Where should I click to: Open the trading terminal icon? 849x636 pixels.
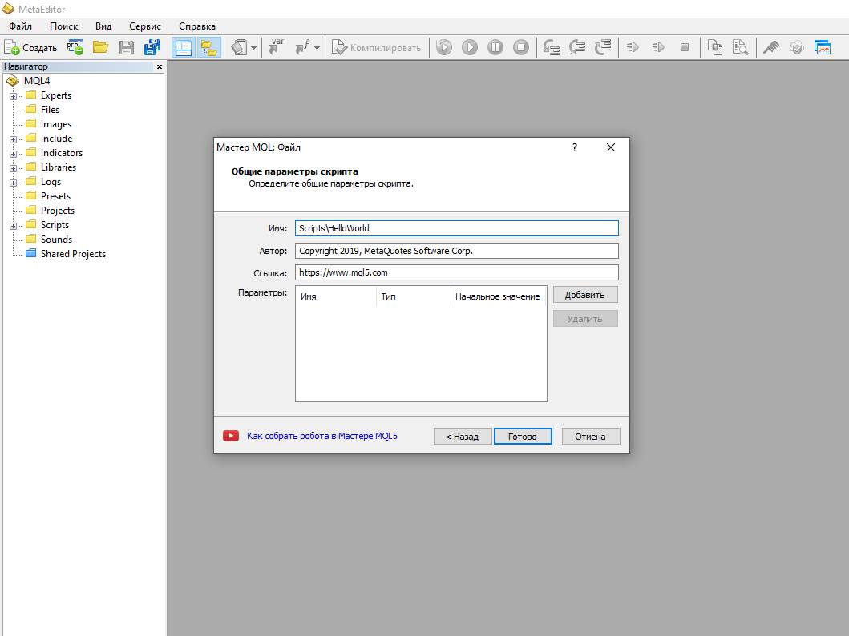(x=822, y=47)
